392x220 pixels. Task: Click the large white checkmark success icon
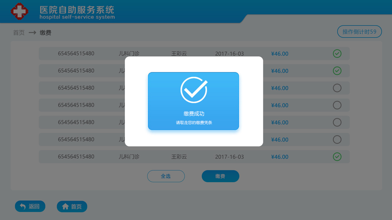click(x=194, y=90)
